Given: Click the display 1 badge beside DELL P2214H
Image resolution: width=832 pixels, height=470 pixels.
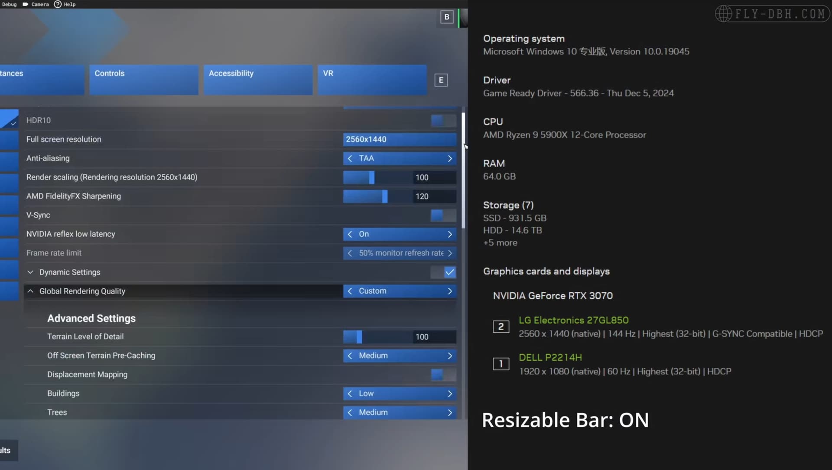Looking at the screenshot, I should point(500,364).
